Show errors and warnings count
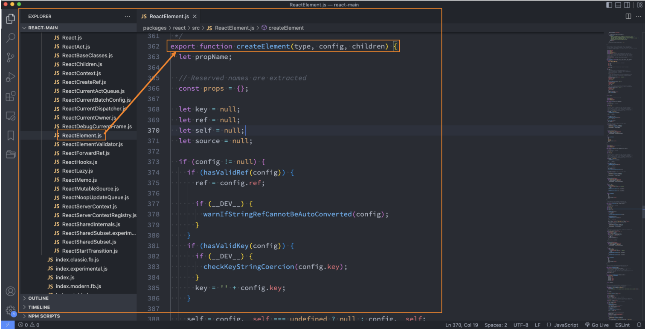The image size is (645, 329). pyautogui.click(x=29, y=325)
